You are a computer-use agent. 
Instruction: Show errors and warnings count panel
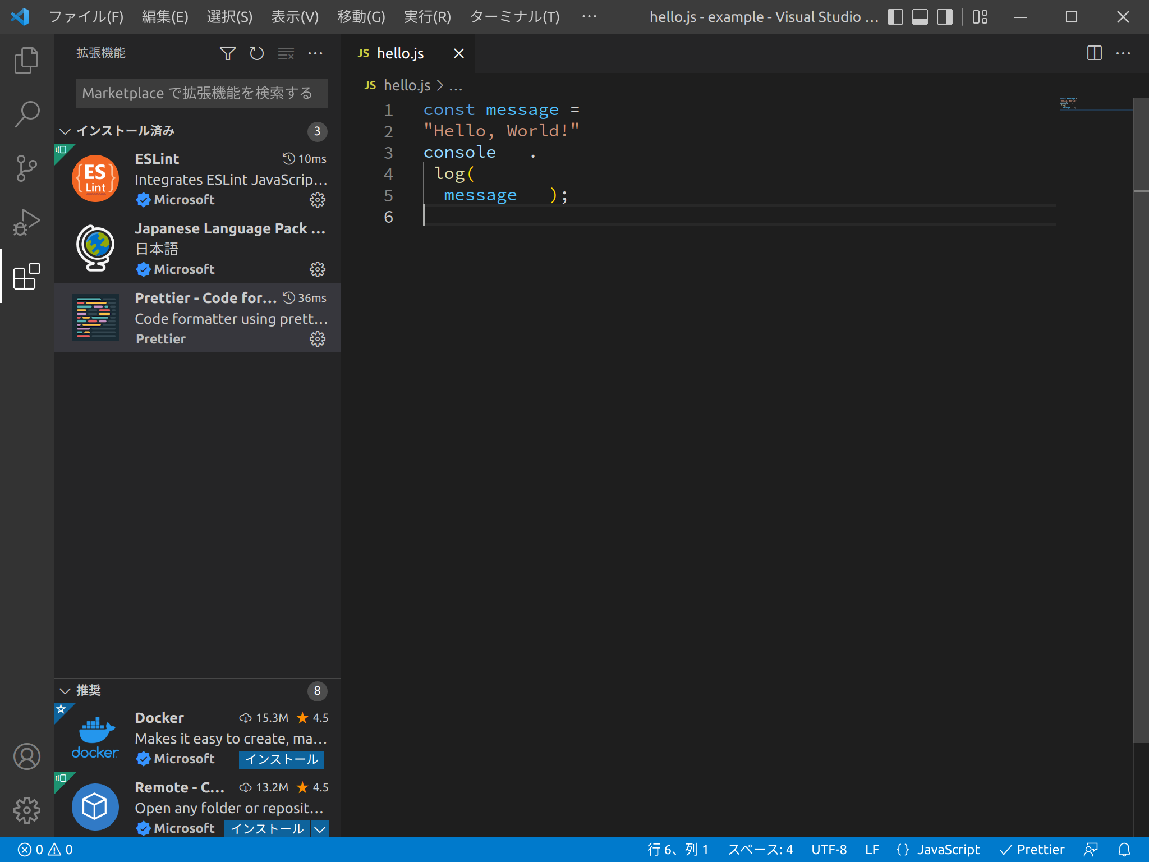click(45, 850)
